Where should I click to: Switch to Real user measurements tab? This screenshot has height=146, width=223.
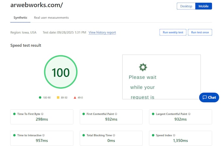pos(51,18)
